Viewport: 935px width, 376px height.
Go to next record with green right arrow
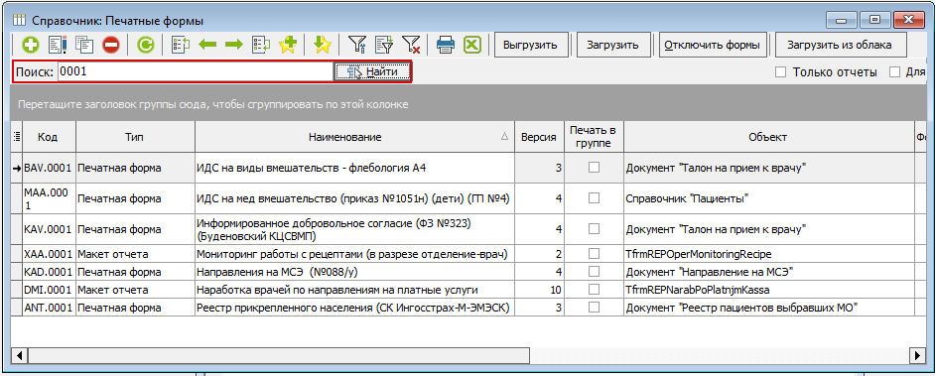(x=234, y=45)
